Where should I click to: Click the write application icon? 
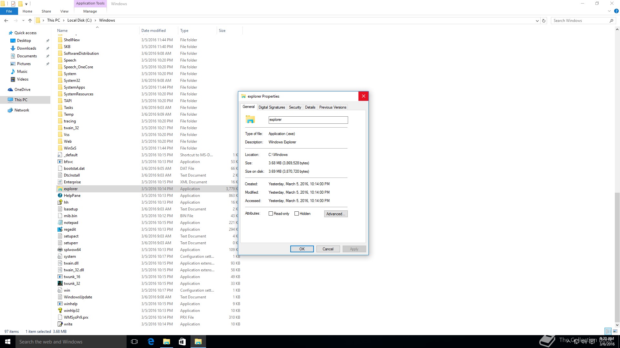60,324
